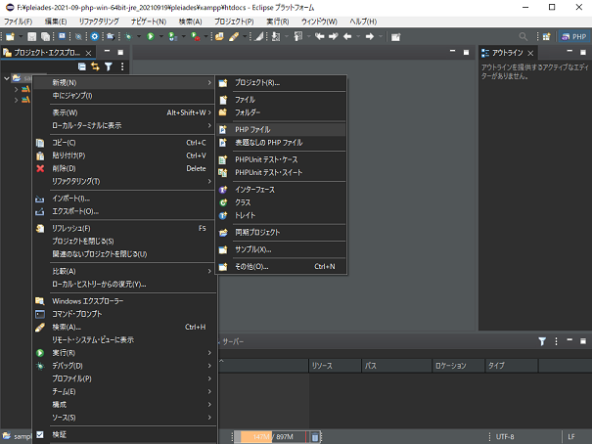
Task: Click the New wizard toolbar icon
Action: pyautogui.click(x=10, y=36)
